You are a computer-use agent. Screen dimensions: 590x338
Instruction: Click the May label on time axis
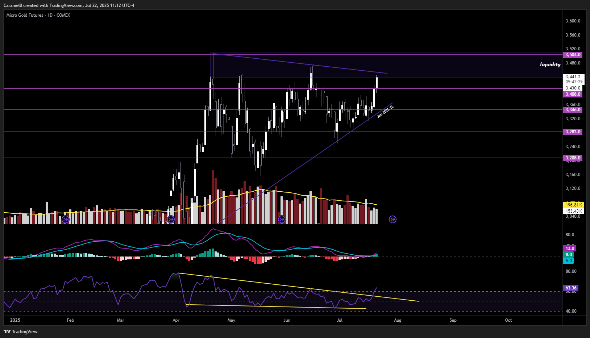231,320
